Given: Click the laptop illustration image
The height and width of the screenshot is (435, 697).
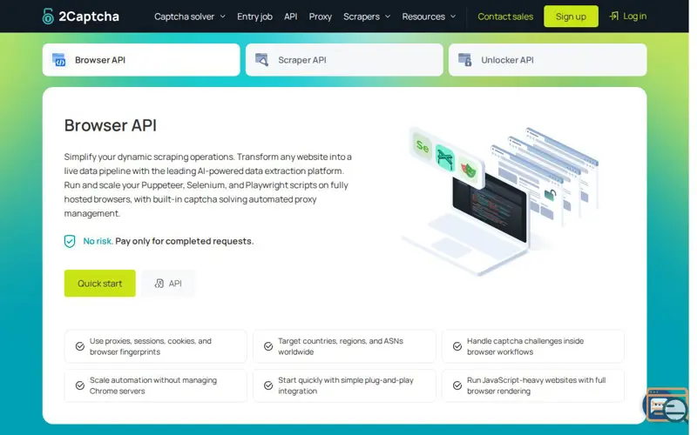Looking at the screenshot, I should tap(500, 201).
